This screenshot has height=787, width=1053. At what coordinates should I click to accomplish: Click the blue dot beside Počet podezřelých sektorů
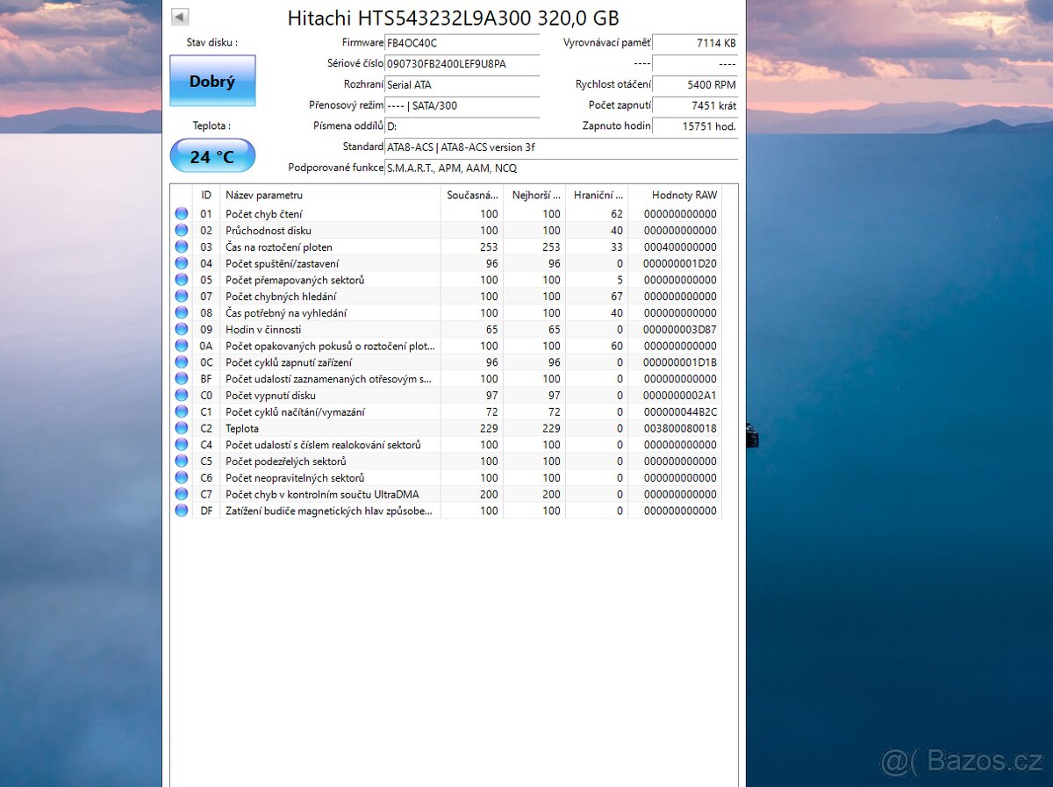click(181, 461)
